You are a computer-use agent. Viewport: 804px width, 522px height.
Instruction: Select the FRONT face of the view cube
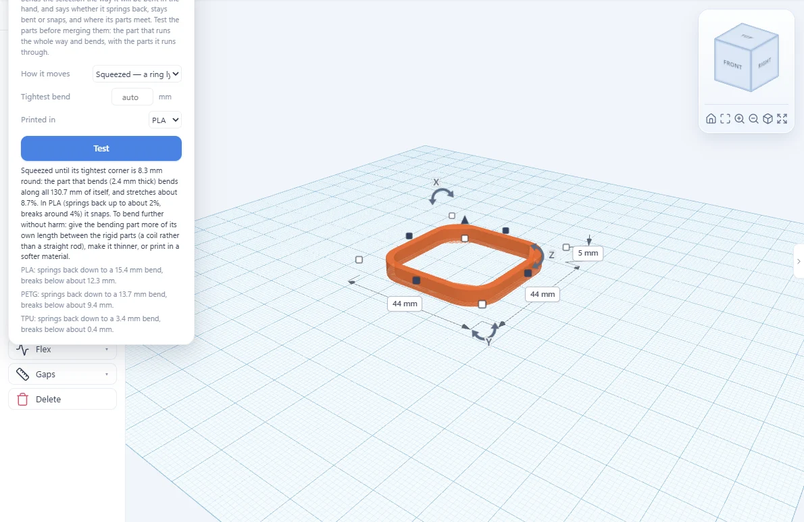(x=733, y=65)
